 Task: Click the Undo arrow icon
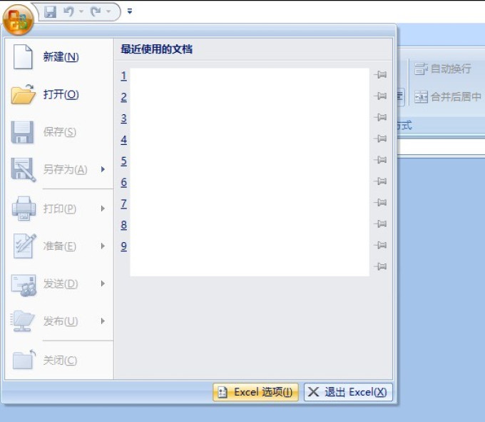click(68, 11)
